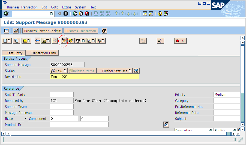This screenshot has width=246, height=145.
Task: Click the Release Items button
Action: 82,71
